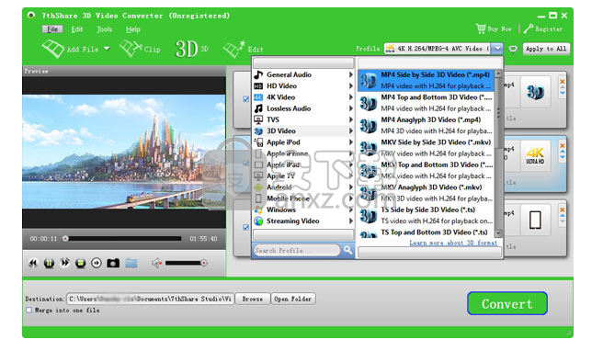The height and width of the screenshot is (351, 603).
Task: Choose MKV Side by Side 3D Video
Action: 426,148
